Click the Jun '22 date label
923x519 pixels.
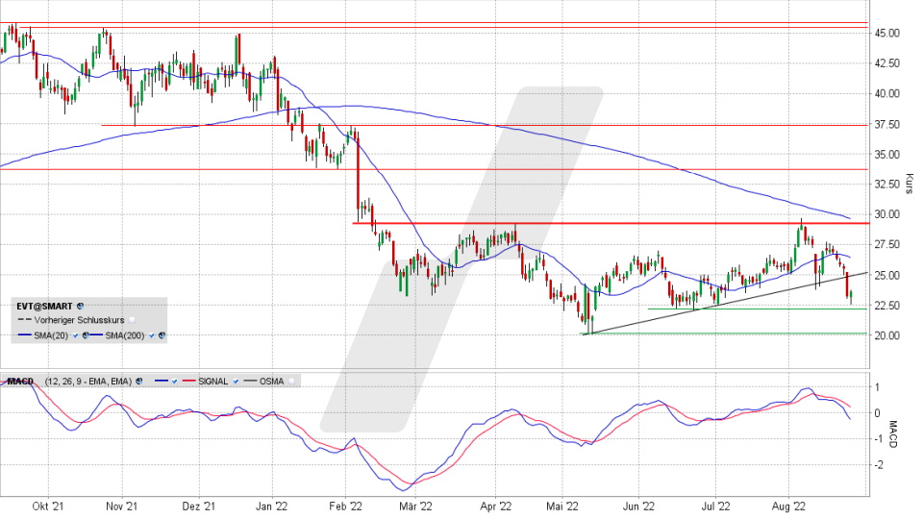[x=638, y=507]
